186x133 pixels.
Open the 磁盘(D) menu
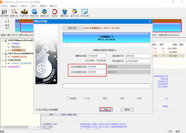click(x=14, y=6)
